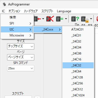Image resolution: width=98 pixels, height=98 pixels.
Task: Choose AT24C01 chip
Action: click(x=78, y=29)
